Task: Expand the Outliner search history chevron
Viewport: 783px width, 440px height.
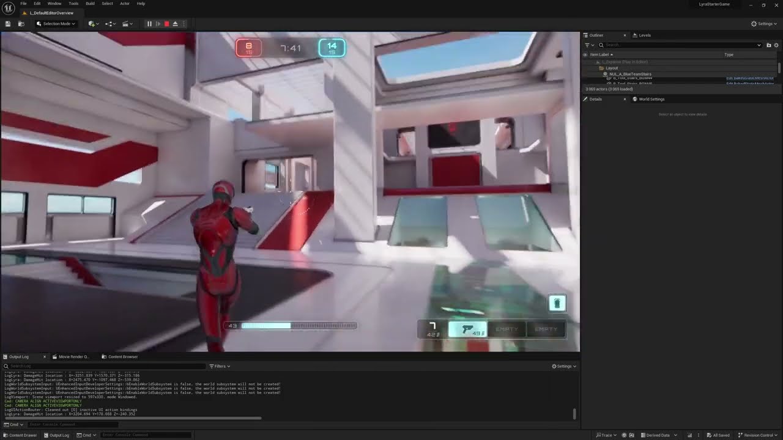Action: pos(759,45)
